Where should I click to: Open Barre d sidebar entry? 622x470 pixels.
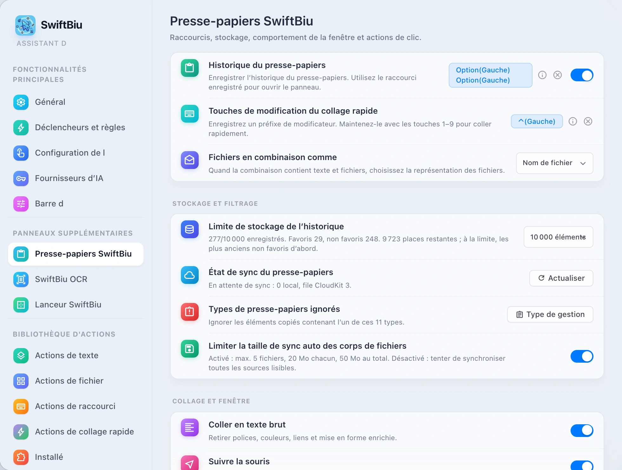tap(76, 204)
